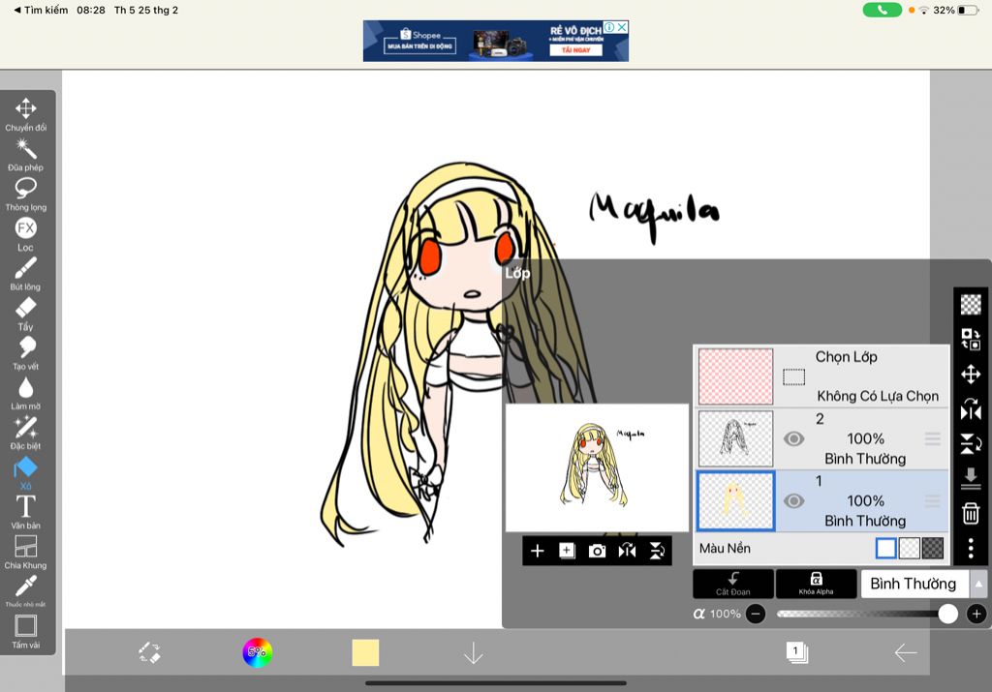Click layer 2 thumbnail

point(735,438)
